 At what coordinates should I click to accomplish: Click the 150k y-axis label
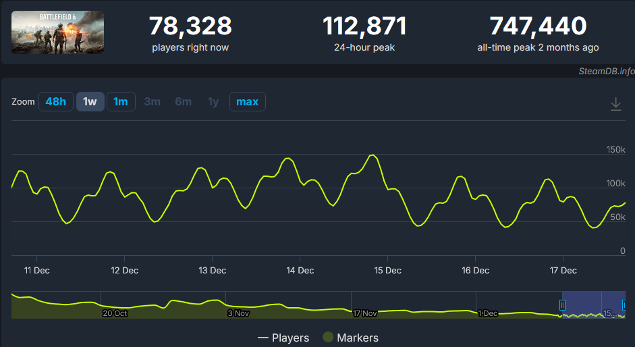(x=615, y=150)
